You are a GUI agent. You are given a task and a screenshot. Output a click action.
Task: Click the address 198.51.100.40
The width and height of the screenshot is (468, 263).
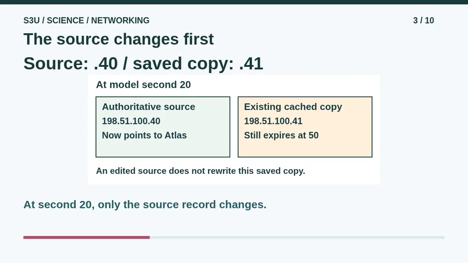click(131, 121)
